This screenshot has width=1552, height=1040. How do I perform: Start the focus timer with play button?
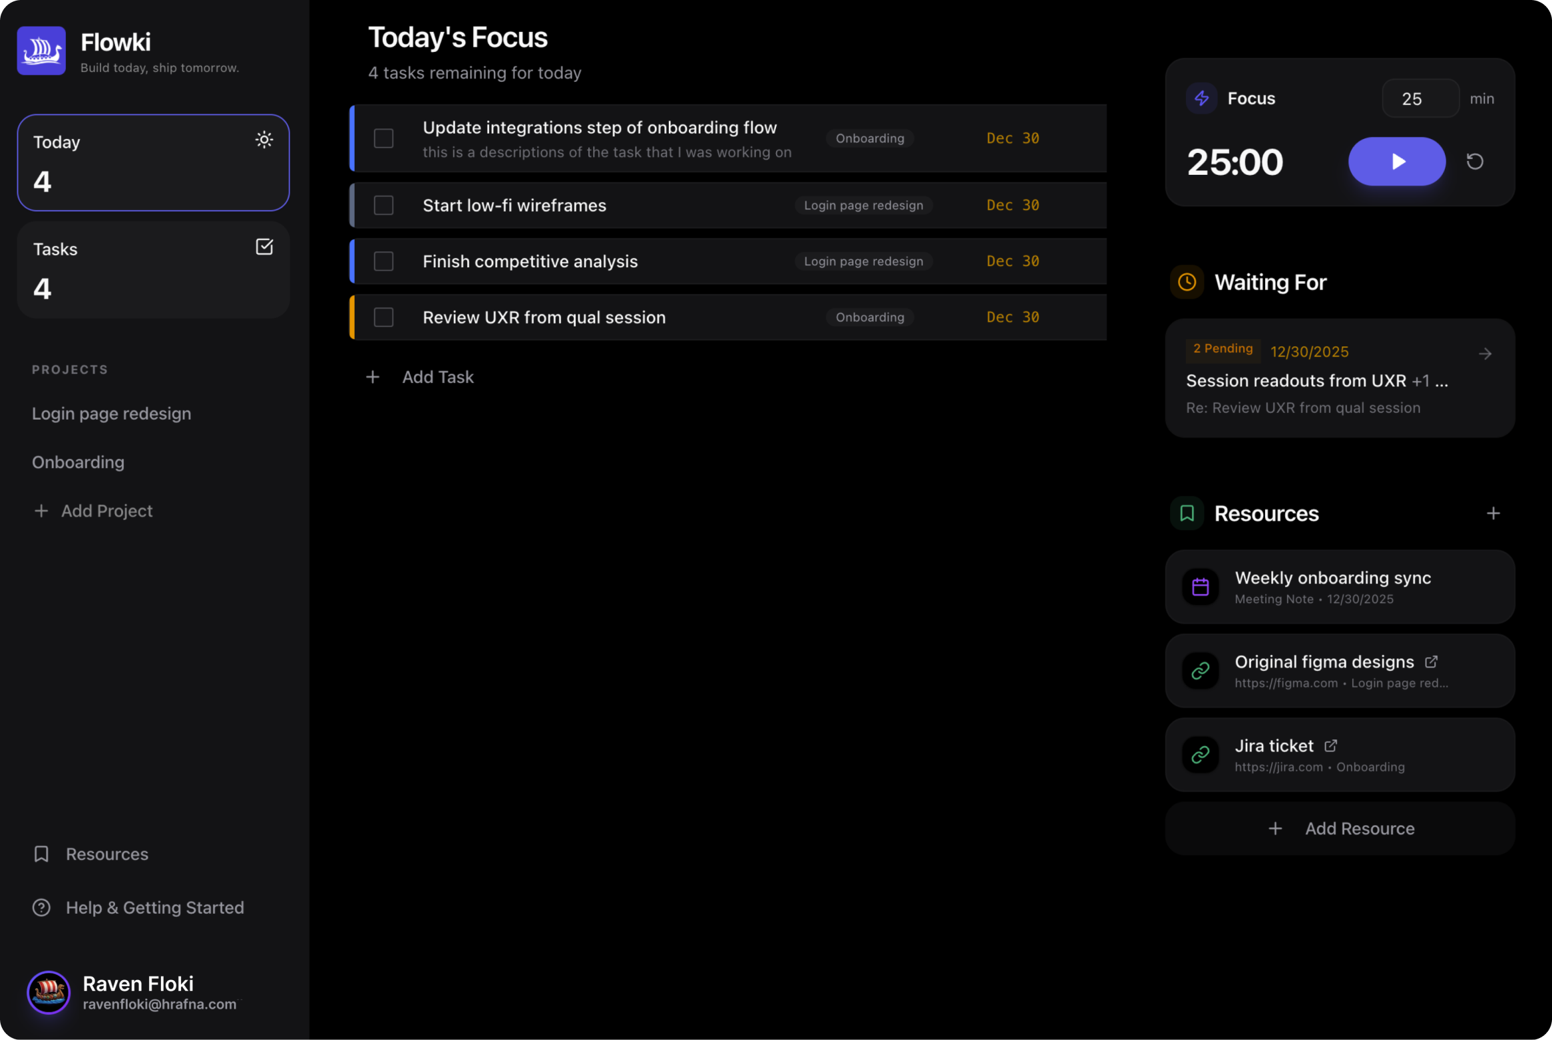tap(1396, 162)
